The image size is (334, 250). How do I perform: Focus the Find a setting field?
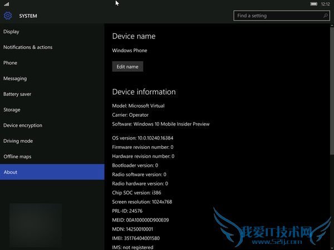pyautogui.click(x=282, y=16)
